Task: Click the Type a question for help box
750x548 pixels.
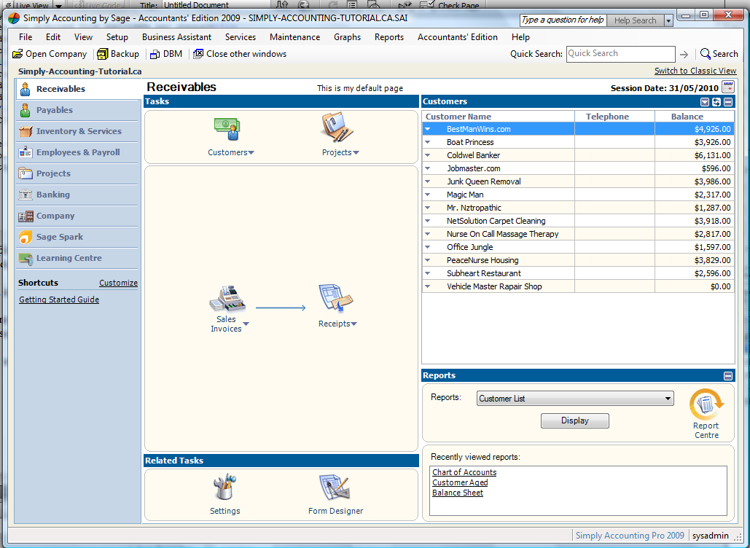Action: point(563,20)
